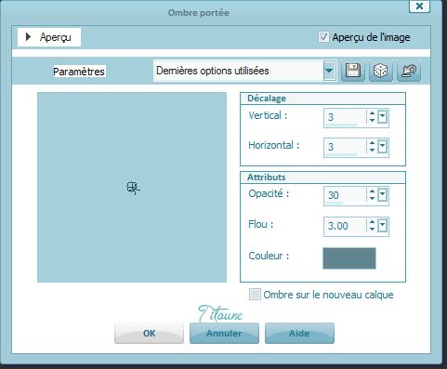This screenshot has width=447, height=369.
Task: Click inside the shadow preview area
Action: [132, 187]
